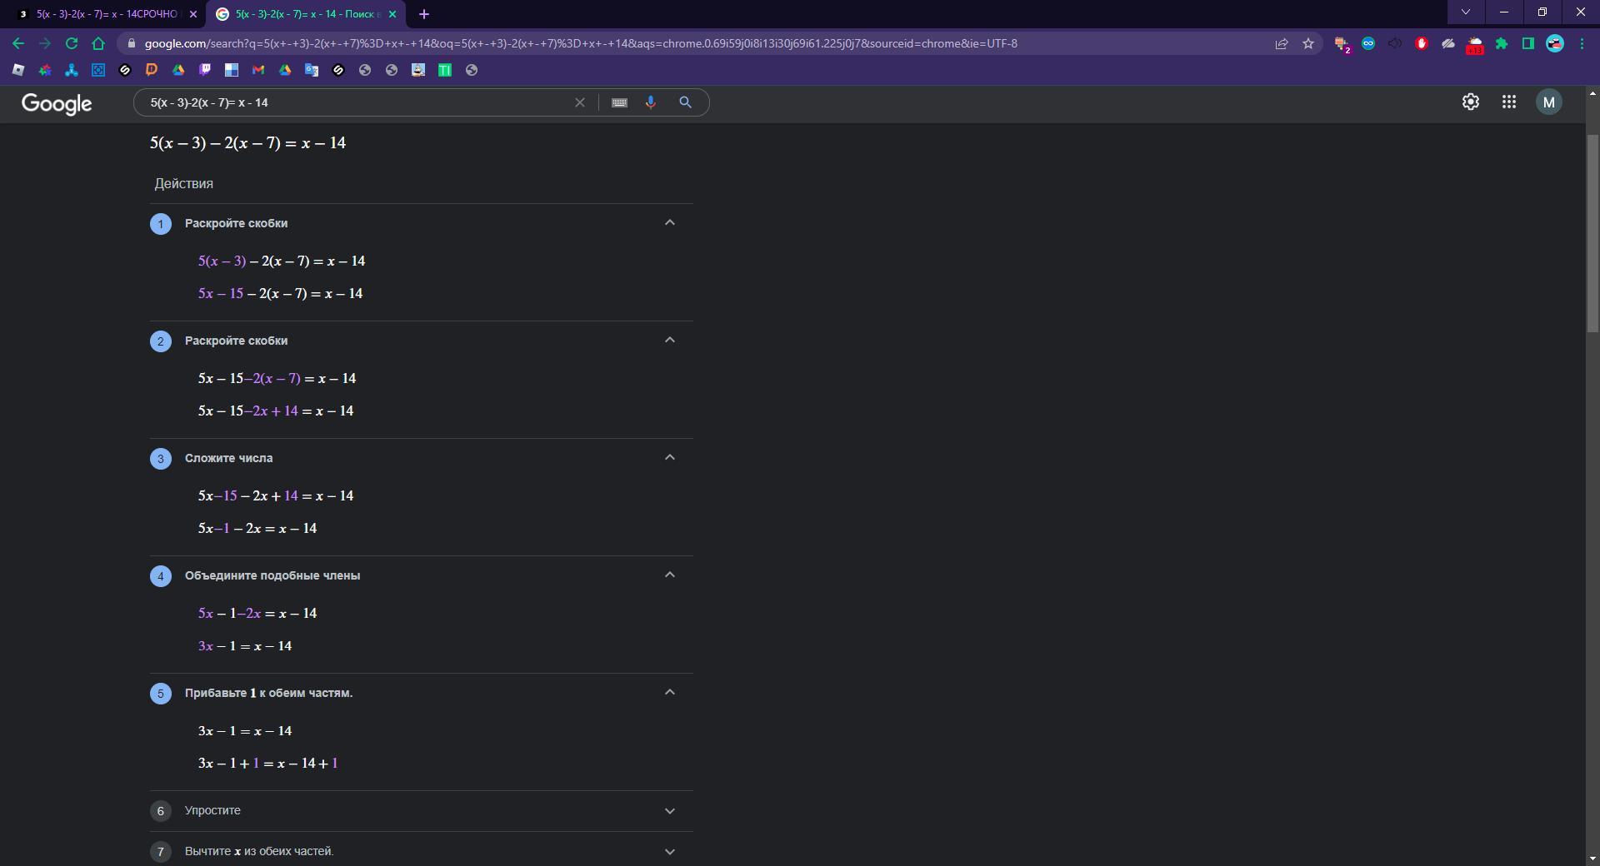Open the Google apps grid
The image size is (1600, 866).
click(x=1509, y=102)
